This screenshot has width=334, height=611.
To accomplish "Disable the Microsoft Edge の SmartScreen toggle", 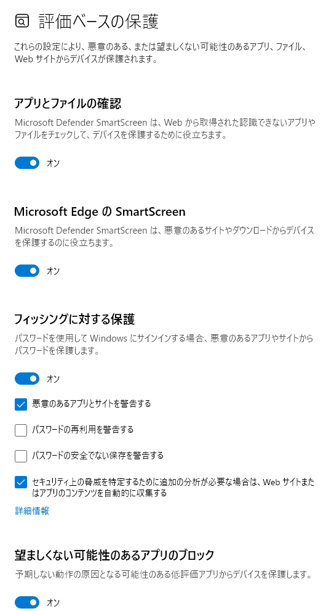I will [x=27, y=271].
